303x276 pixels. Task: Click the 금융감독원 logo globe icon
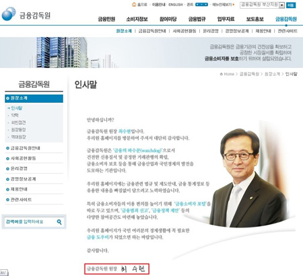click(9, 13)
